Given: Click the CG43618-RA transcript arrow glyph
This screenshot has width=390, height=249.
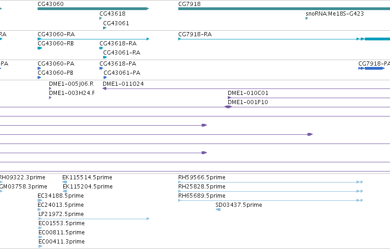Looking at the screenshot, I should click(x=101, y=48).
